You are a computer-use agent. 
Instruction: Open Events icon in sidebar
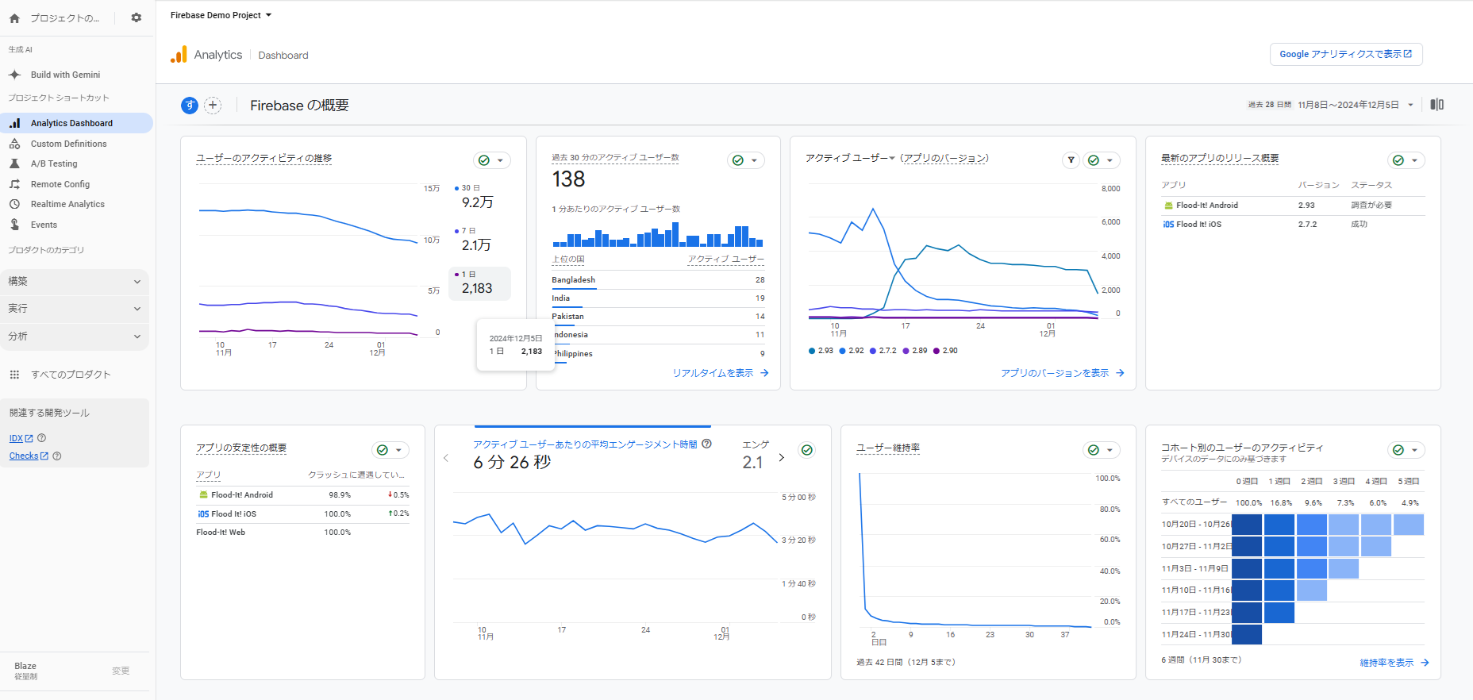point(14,225)
